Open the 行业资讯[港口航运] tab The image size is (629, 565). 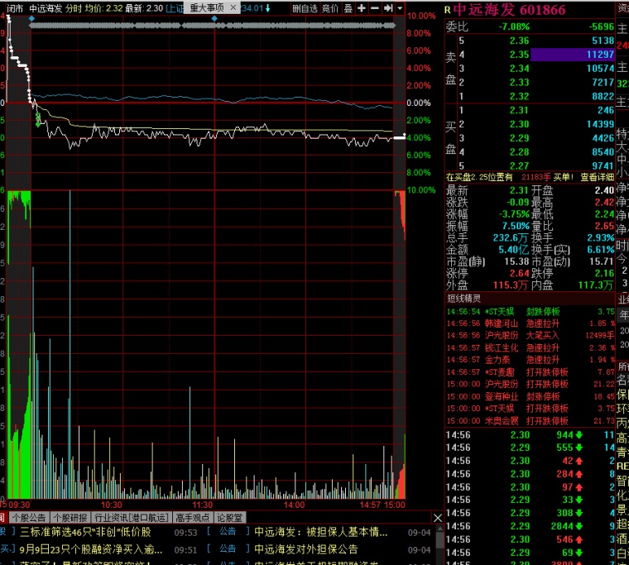[132, 518]
